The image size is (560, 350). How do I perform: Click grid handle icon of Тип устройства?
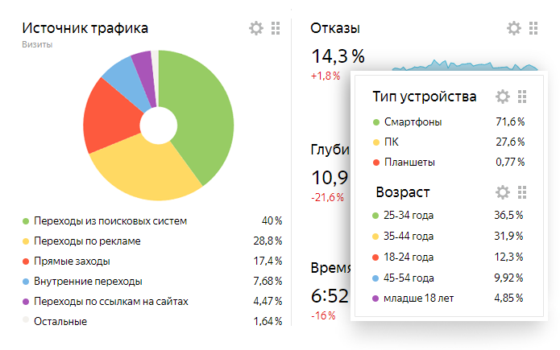point(521,97)
